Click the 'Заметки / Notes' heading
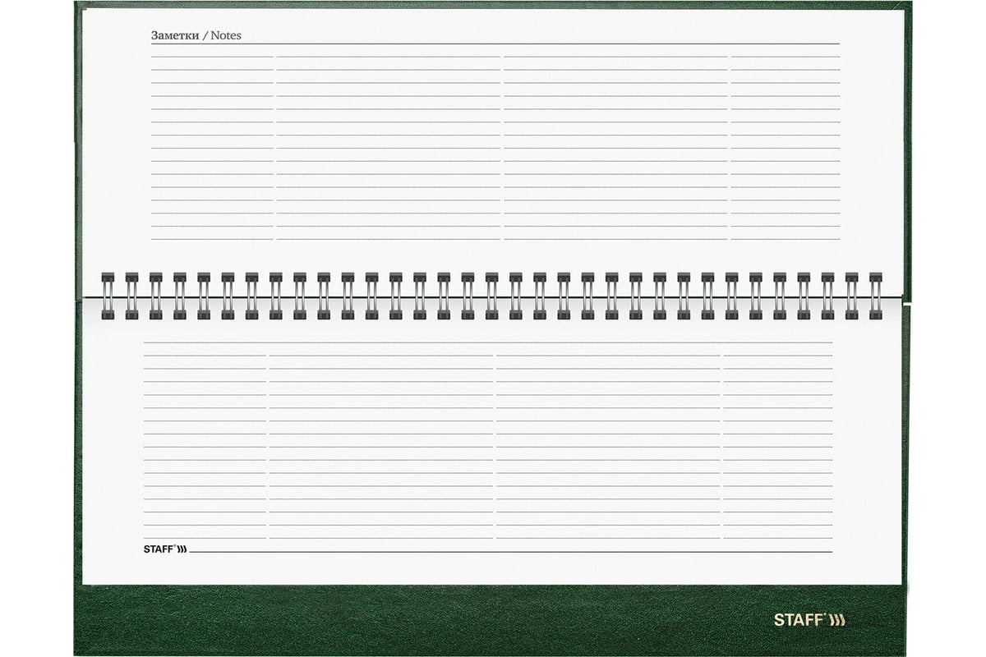986x657 pixels. [196, 35]
